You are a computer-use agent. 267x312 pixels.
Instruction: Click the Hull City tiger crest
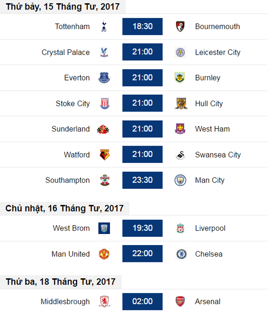181,103
